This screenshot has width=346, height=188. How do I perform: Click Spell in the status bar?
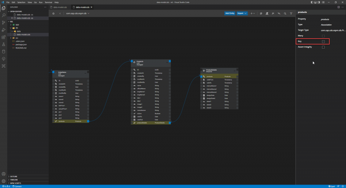click(332, 186)
